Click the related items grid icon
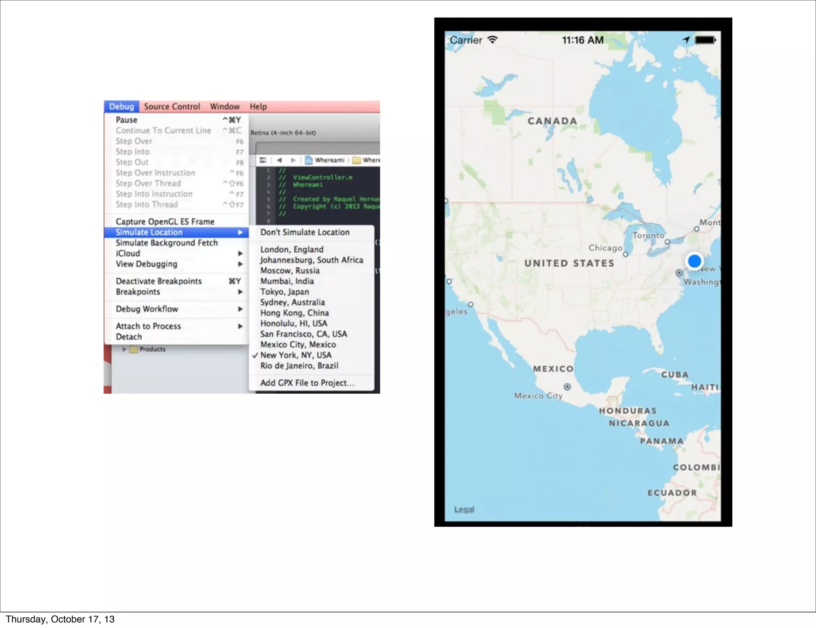The height and width of the screenshot is (628, 816). pos(263,160)
